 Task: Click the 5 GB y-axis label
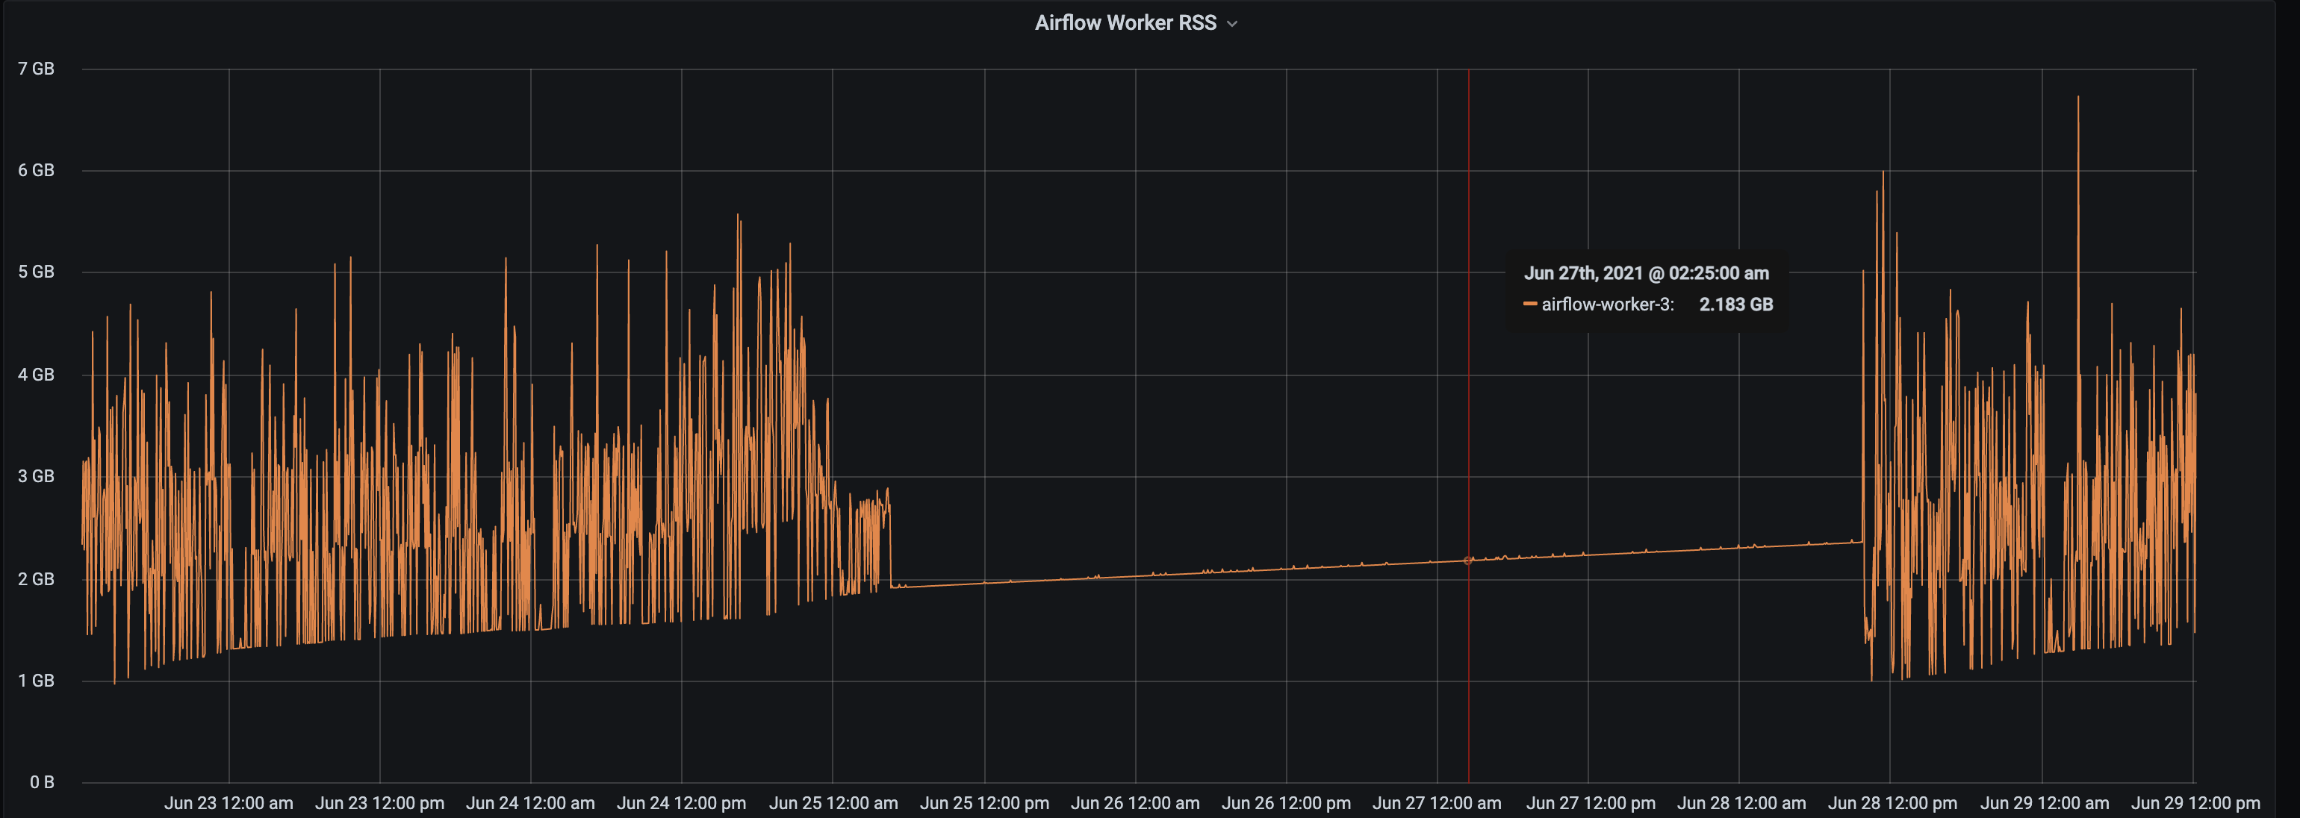tap(36, 272)
